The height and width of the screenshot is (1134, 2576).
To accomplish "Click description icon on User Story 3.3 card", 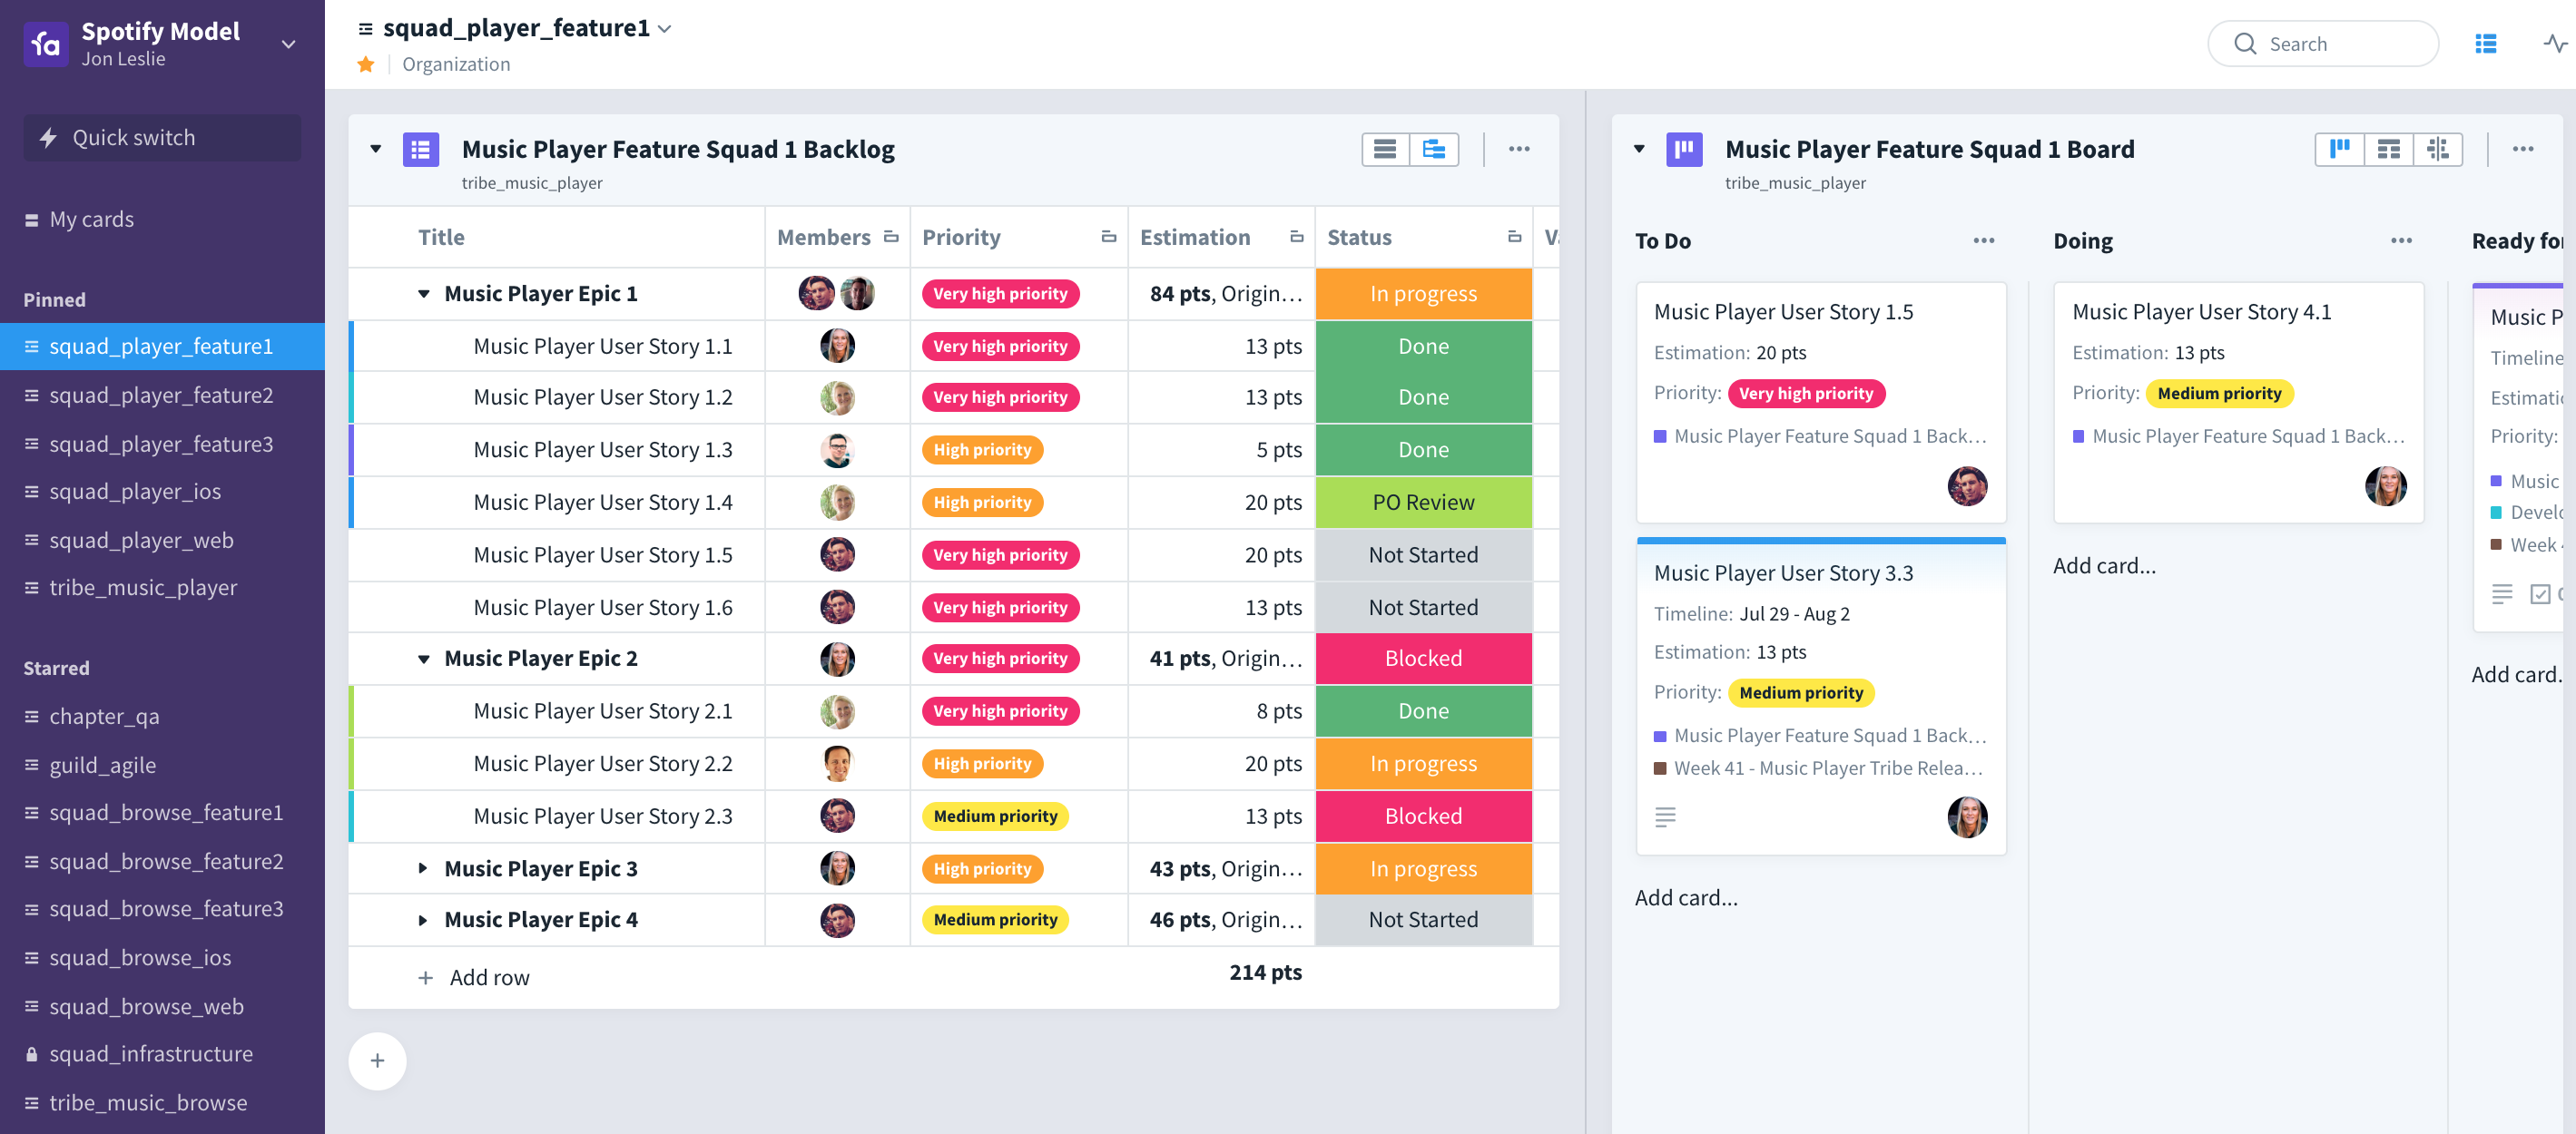I will (1664, 816).
